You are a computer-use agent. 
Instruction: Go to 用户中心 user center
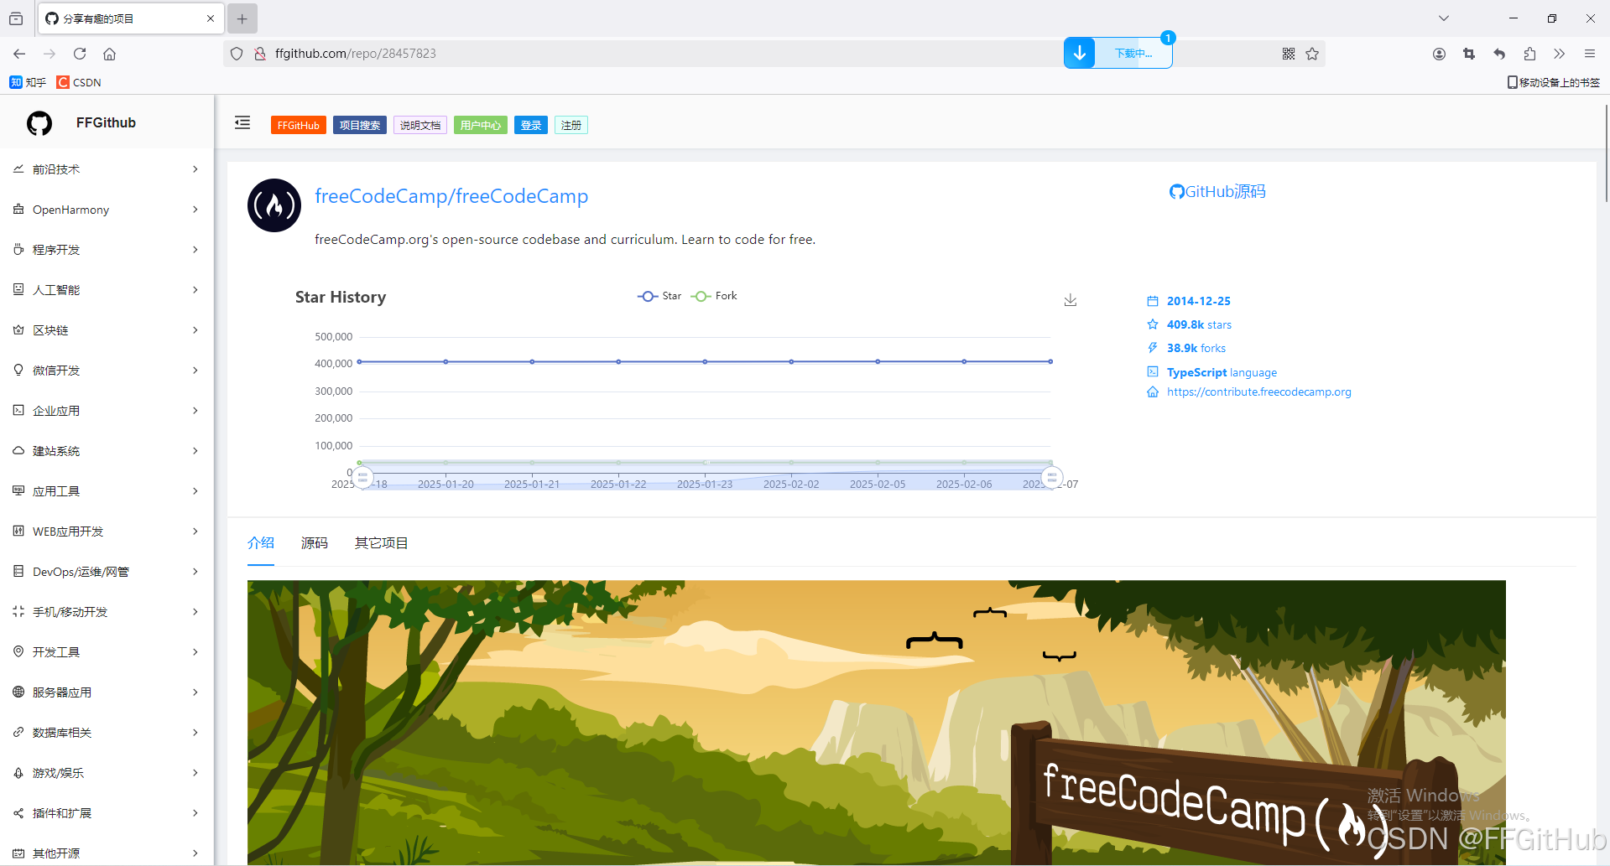pos(481,125)
